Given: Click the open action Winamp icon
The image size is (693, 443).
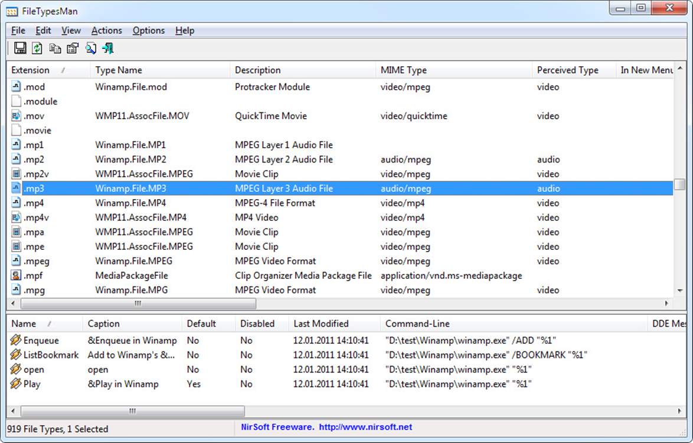Looking at the screenshot, I should (15, 369).
